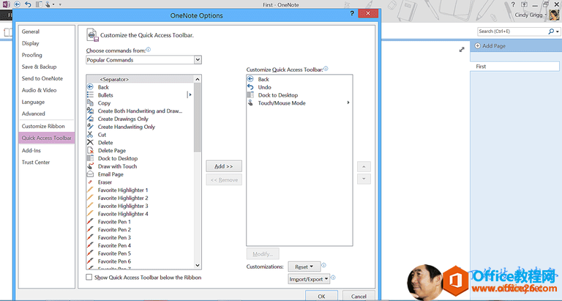Select Favorite Highlighter 1 icon
Viewport: 562px width, 301px height.
click(91, 190)
